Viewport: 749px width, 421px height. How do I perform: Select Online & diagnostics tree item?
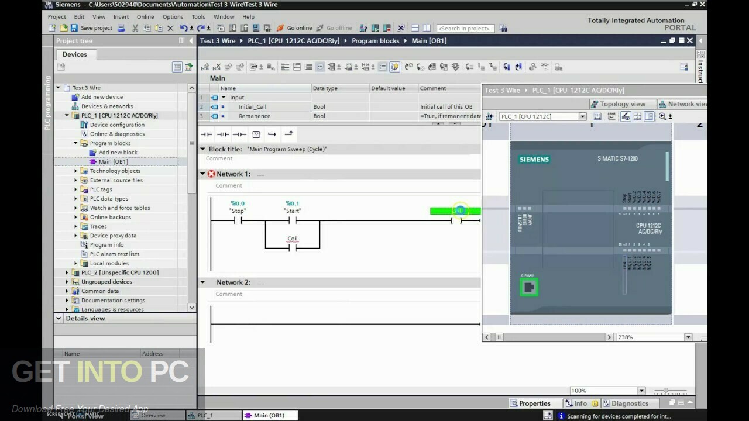tap(117, 134)
